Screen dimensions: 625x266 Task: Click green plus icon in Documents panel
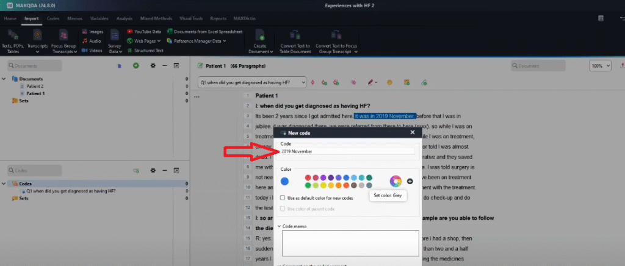136,66
